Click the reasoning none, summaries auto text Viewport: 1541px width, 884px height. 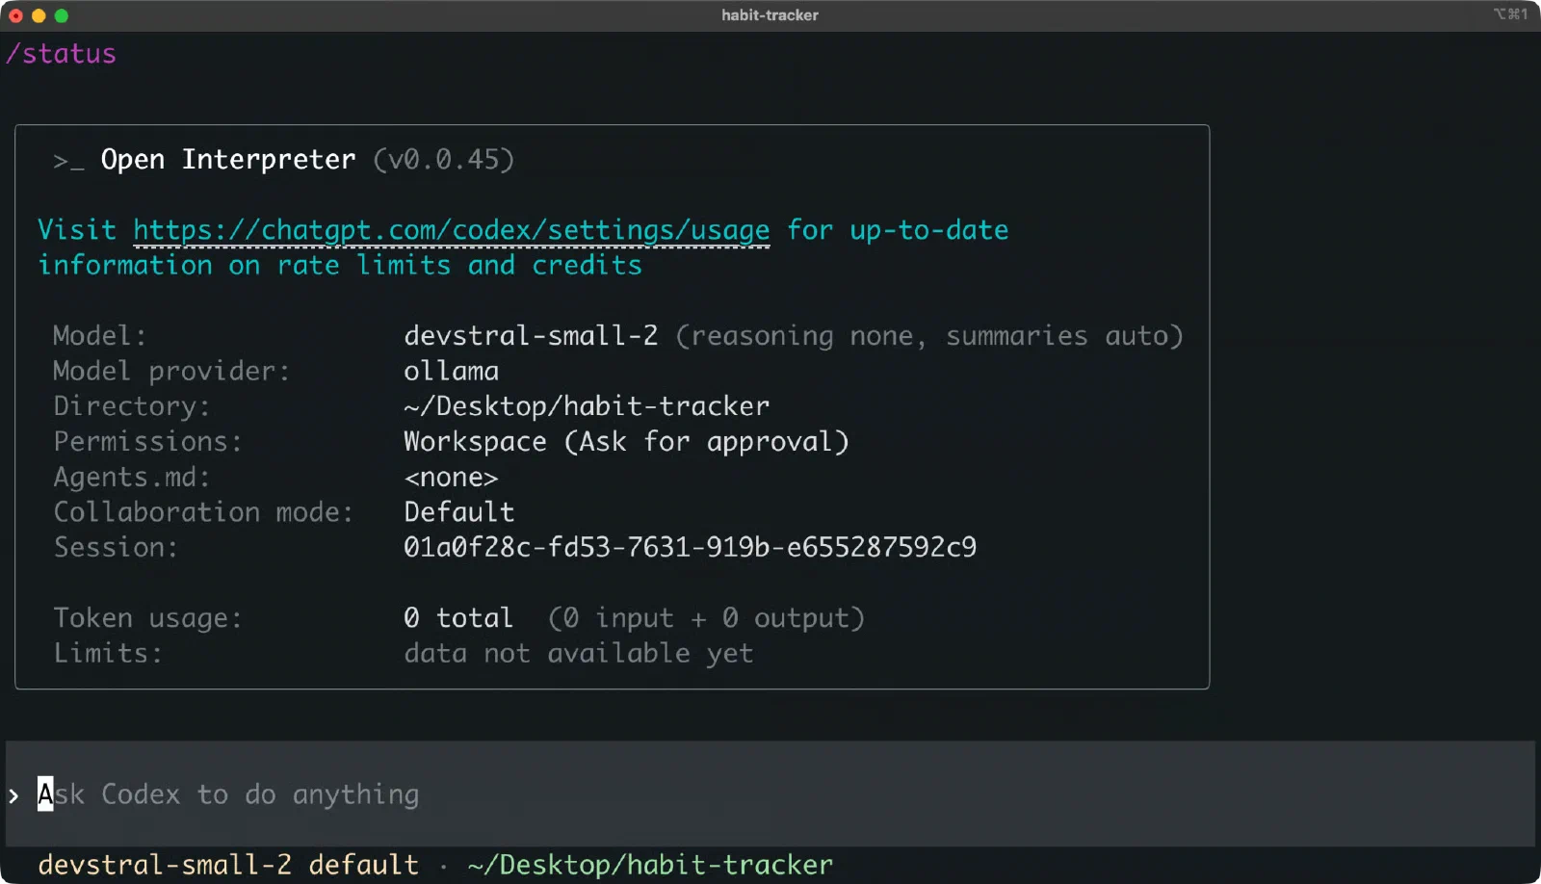pos(929,336)
